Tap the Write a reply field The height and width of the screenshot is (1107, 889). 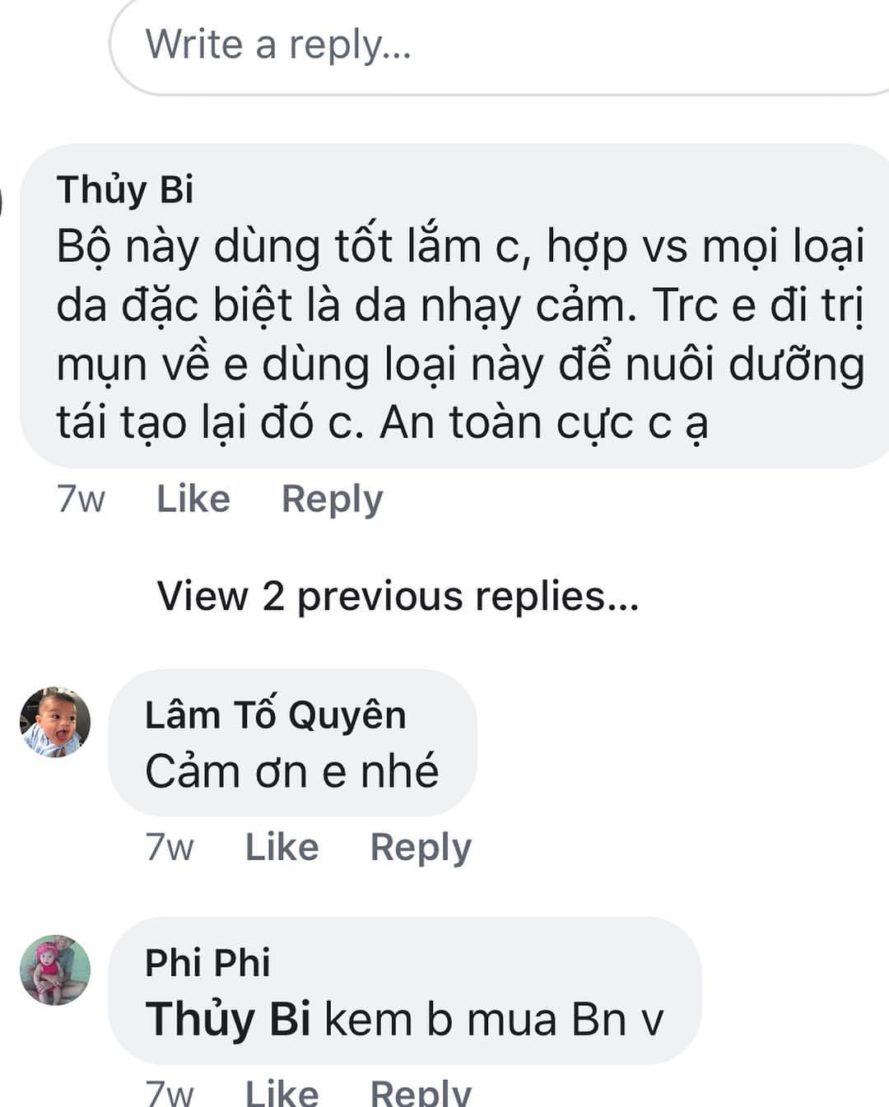(500, 46)
